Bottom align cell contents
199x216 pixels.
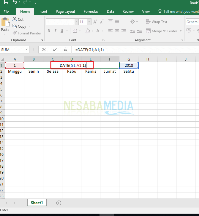124,23
